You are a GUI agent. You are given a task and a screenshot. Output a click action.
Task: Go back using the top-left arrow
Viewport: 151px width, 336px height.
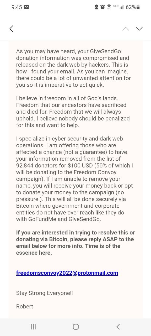11,29
